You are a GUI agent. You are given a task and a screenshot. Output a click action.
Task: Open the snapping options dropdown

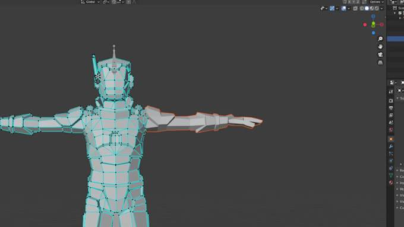tap(121, 2)
